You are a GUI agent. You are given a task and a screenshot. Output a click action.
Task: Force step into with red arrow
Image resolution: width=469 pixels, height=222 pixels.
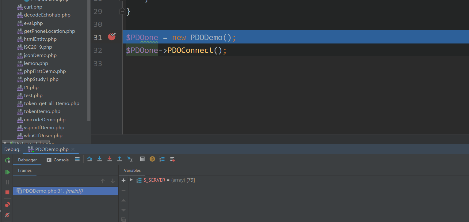109,159
